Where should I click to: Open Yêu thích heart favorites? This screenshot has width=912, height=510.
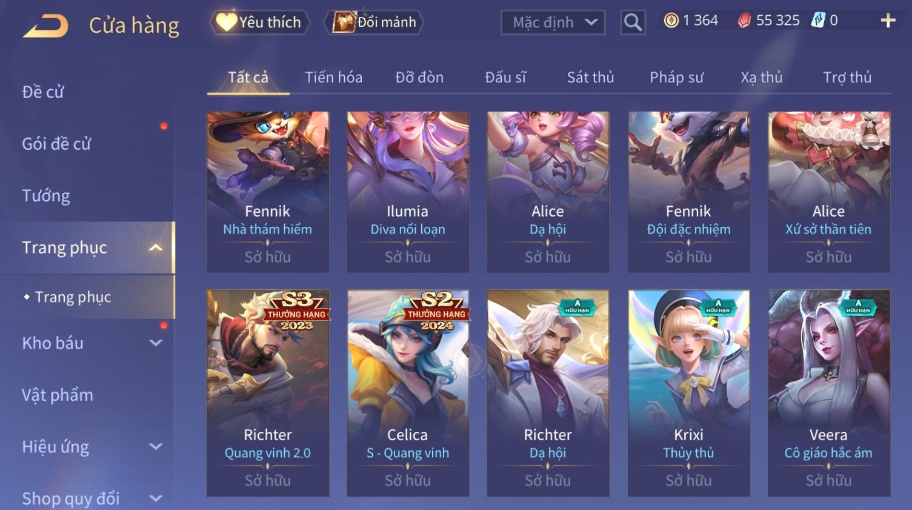(260, 22)
